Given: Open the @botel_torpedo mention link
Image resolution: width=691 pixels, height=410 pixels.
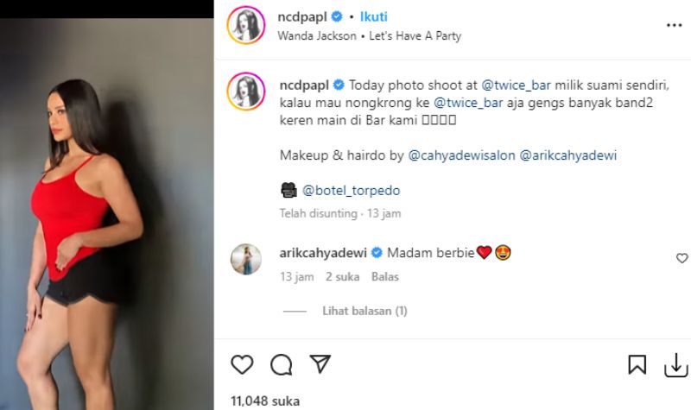Looking at the screenshot, I should [x=351, y=190].
